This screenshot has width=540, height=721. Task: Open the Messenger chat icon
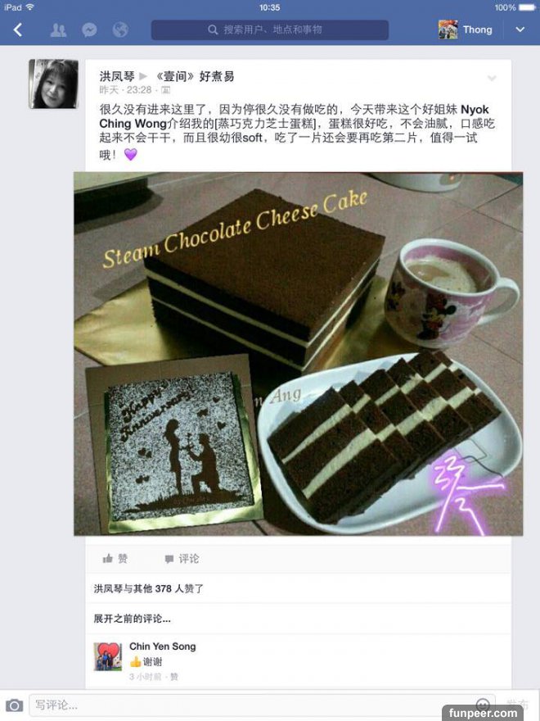89,30
